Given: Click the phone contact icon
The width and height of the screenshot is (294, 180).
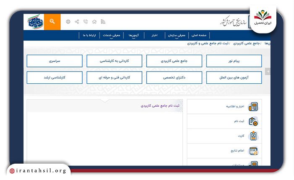Looking at the screenshot, I should tap(86, 22).
